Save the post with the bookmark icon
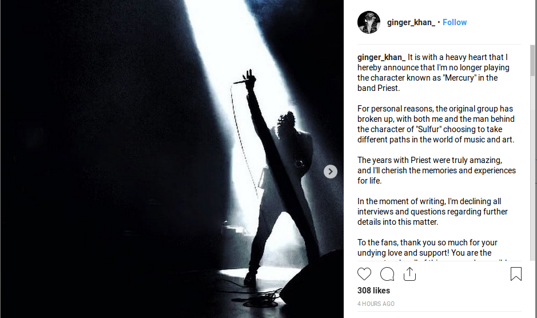The height and width of the screenshot is (318, 537). [x=516, y=274]
